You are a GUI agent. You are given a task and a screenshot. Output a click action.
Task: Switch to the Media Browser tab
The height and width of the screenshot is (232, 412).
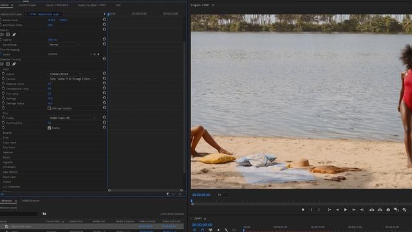point(31,200)
